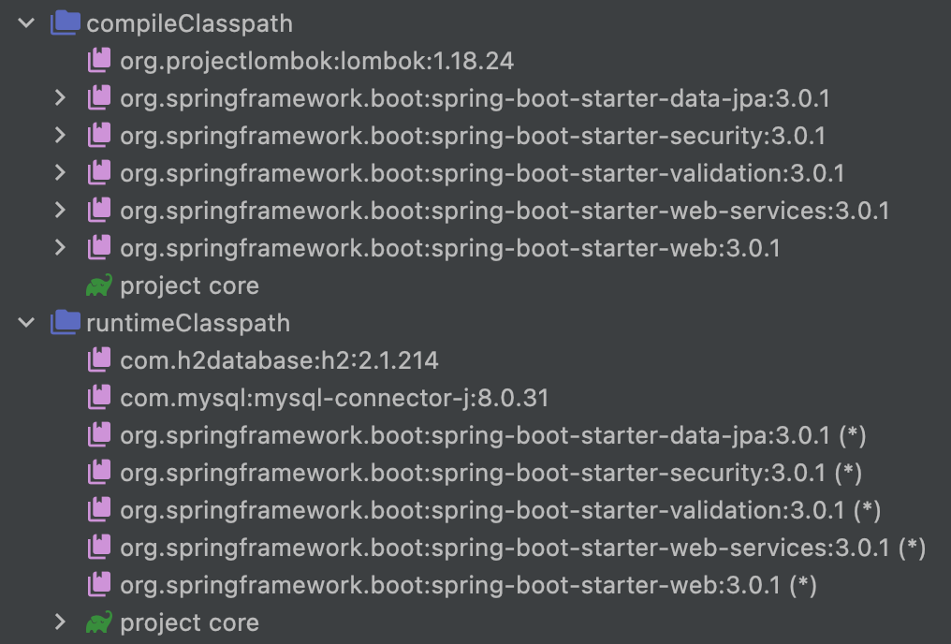Click library icon for compileClasspath security starter
951x644 pixels.
click(99, 135)
